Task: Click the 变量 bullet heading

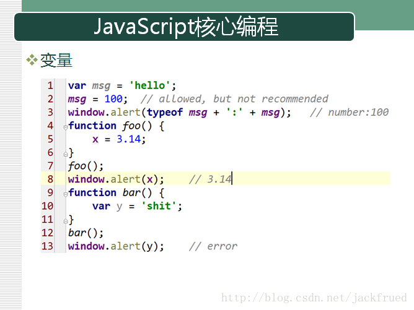Action: click(x=56, y=60)
